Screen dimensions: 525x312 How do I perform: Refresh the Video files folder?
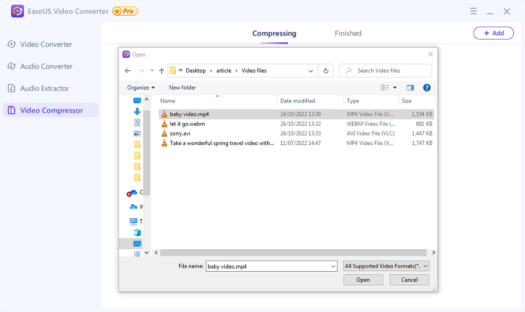coord(326,71)
